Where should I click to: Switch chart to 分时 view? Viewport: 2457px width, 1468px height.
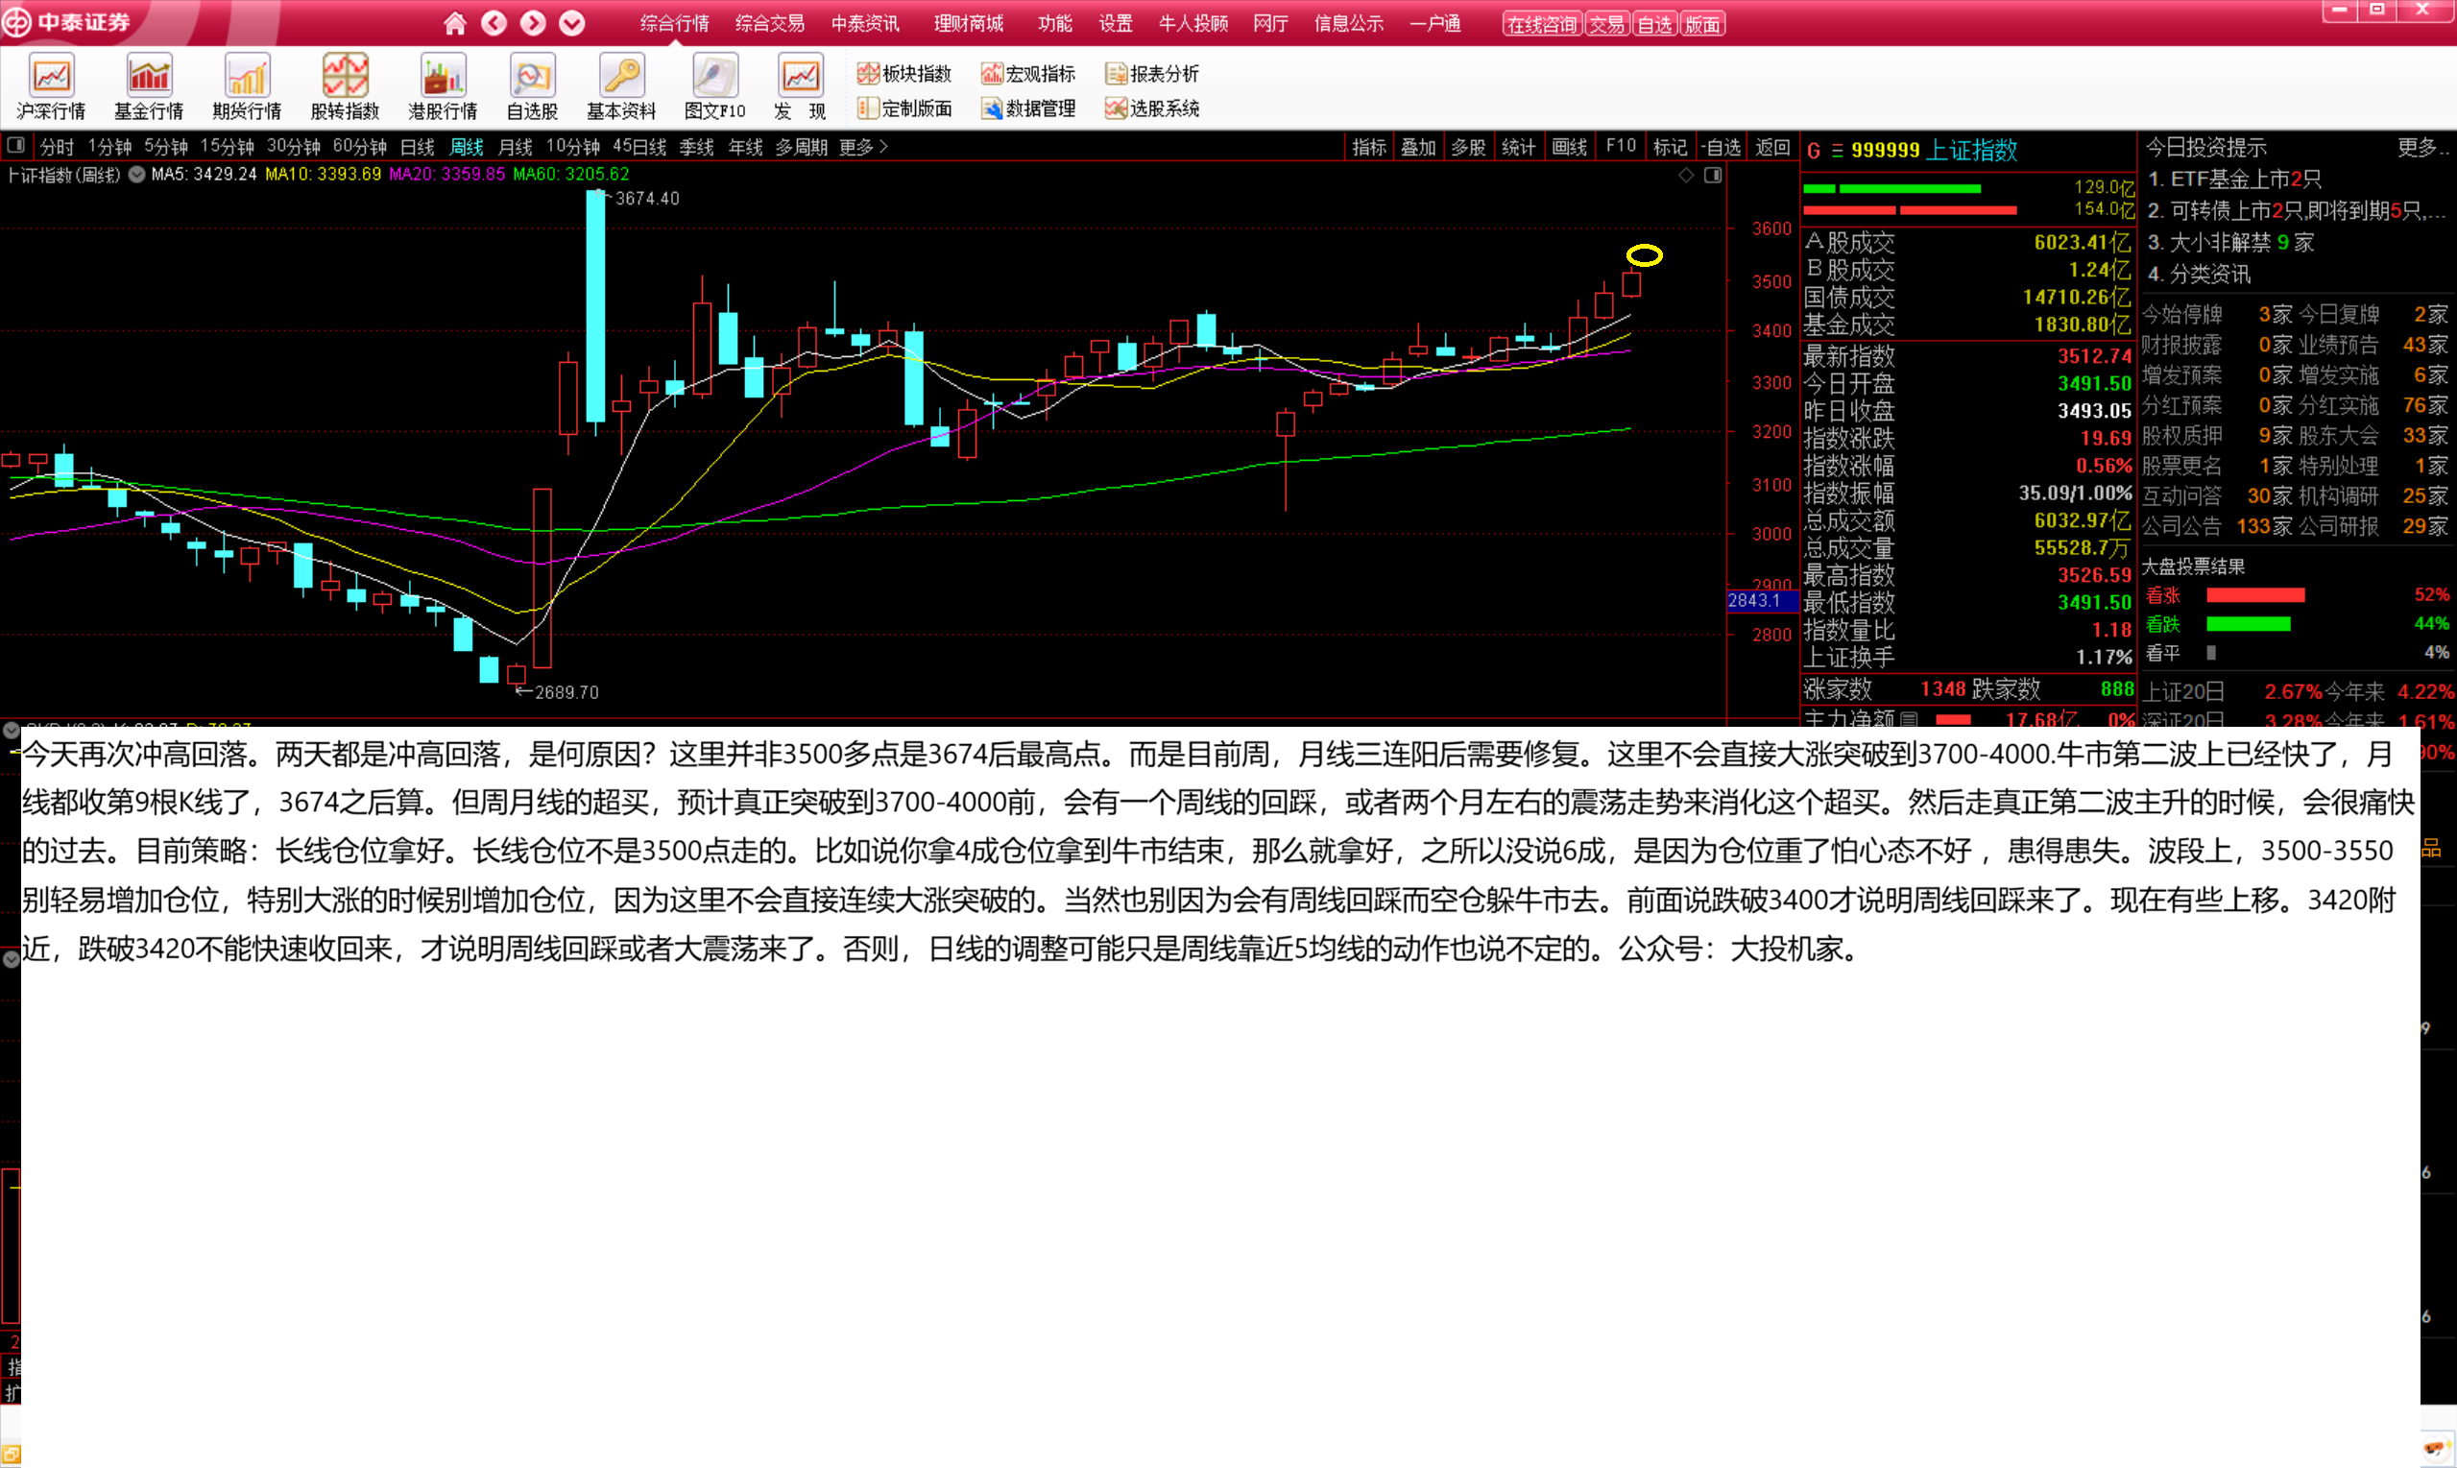(x=57, y=146)
